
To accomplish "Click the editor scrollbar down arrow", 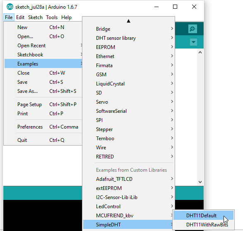I will point(200,182).
